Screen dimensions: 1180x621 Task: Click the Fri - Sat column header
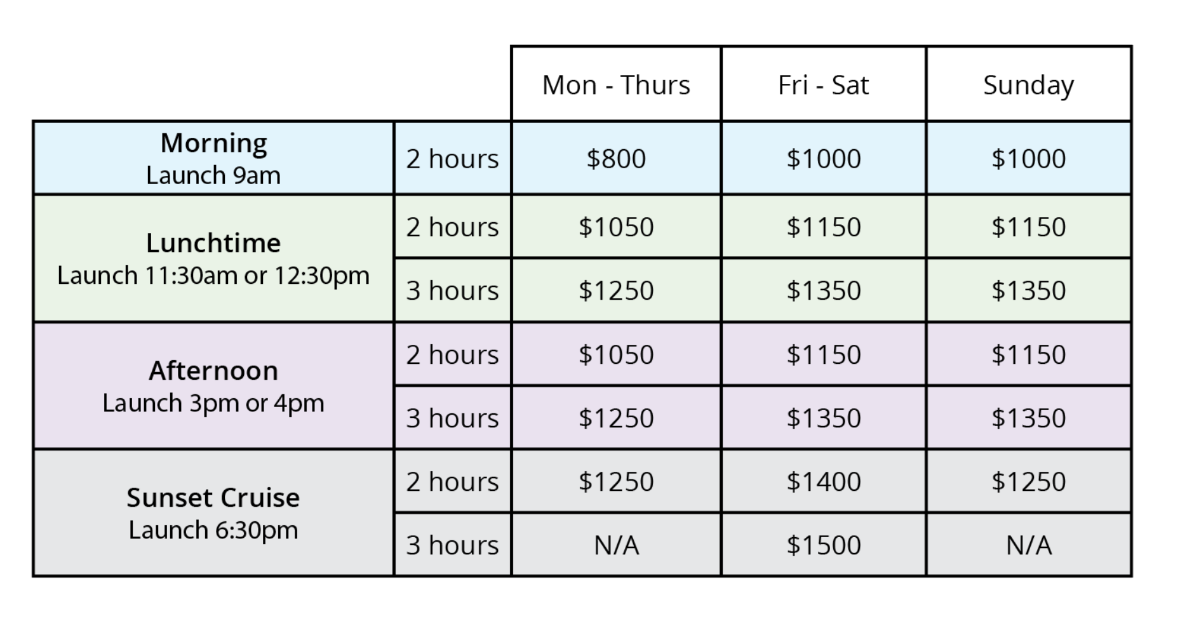[823, 84]
